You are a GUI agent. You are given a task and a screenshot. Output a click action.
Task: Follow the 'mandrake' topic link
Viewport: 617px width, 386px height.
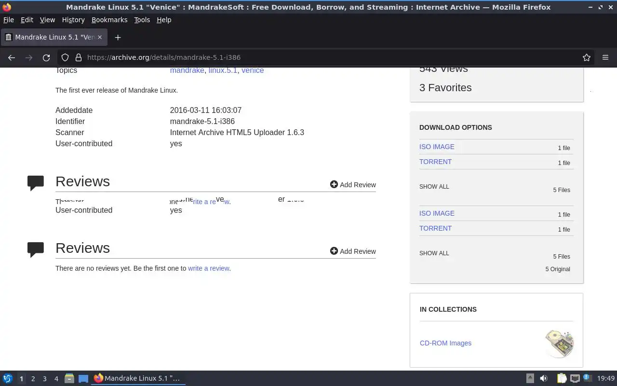[187, 70]
